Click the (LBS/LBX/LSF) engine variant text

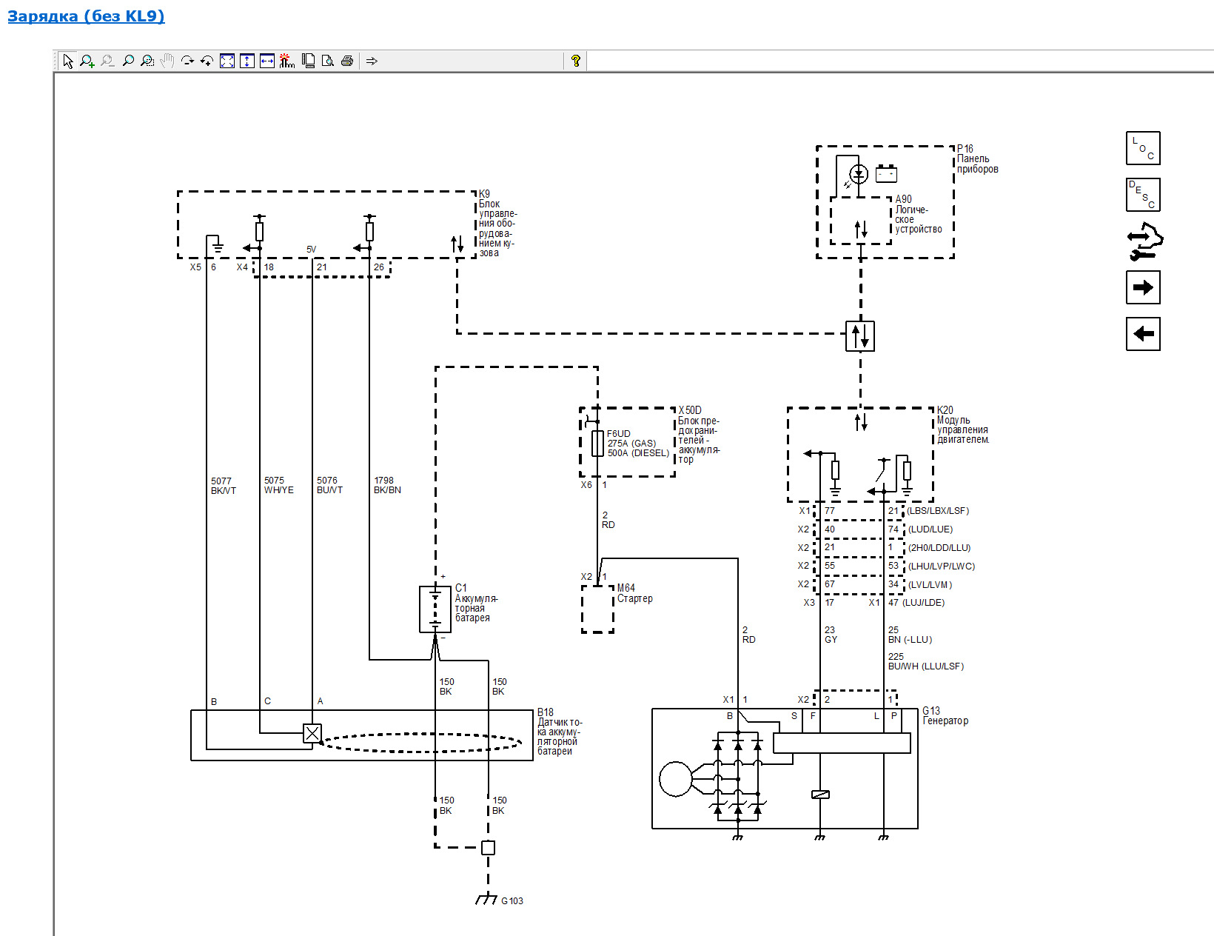pyautogui.click(x=938, y=511)
